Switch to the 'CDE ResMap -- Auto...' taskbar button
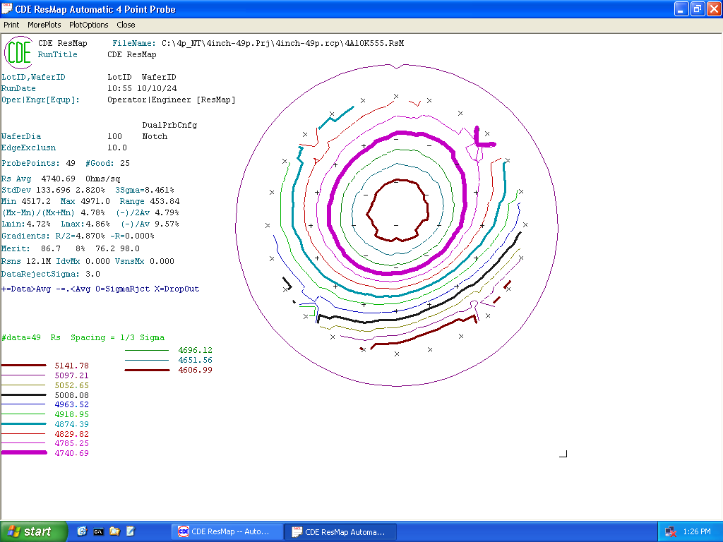 click(227, 531)
